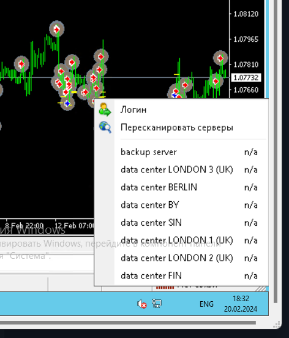Choose Пересканировать серверы from the menu

point(181,128)
